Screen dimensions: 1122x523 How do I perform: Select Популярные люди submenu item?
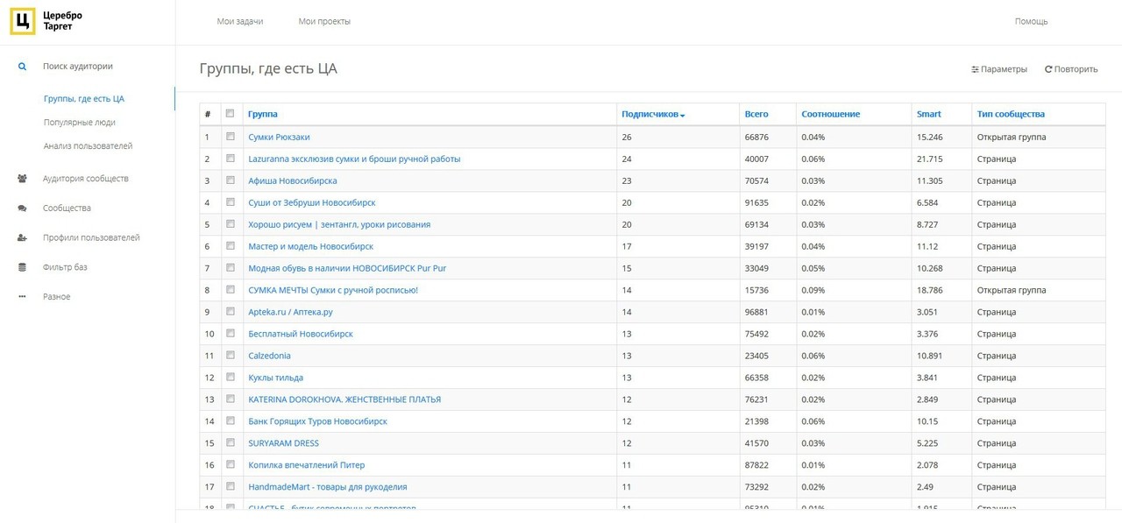pos(80,123)
